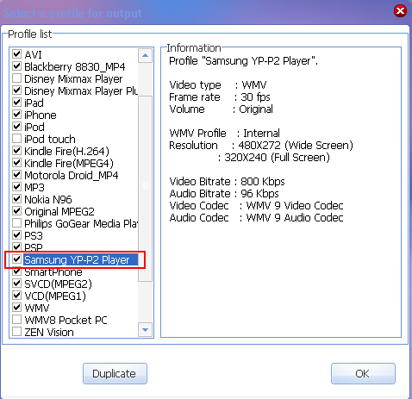The width and height of the screenshot is (412, 399).
Task: Select the MP3 profile name
Action: (34, 187)
